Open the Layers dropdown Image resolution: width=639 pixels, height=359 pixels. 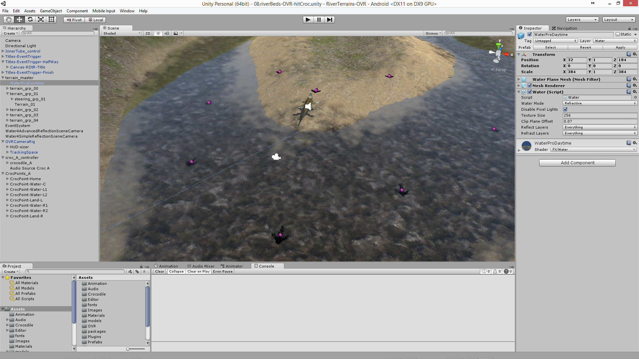click(582, 20)
